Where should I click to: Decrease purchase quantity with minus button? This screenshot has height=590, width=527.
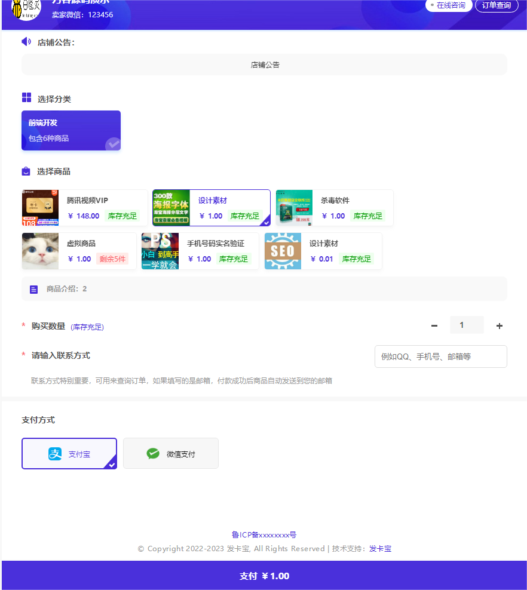tap(434, 325)
